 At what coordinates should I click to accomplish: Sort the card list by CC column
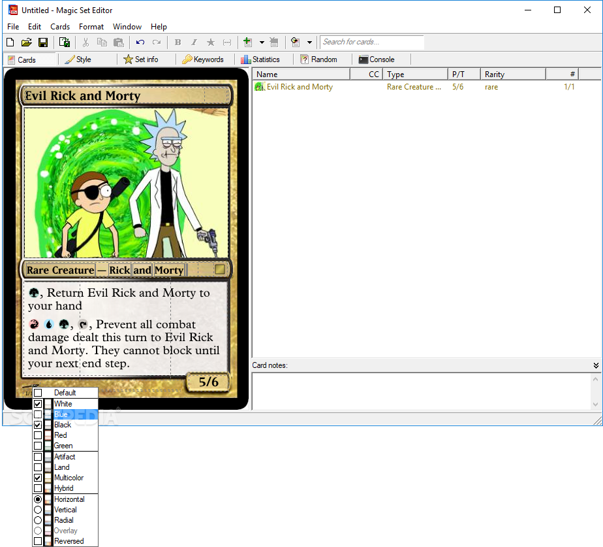(367, 75)
